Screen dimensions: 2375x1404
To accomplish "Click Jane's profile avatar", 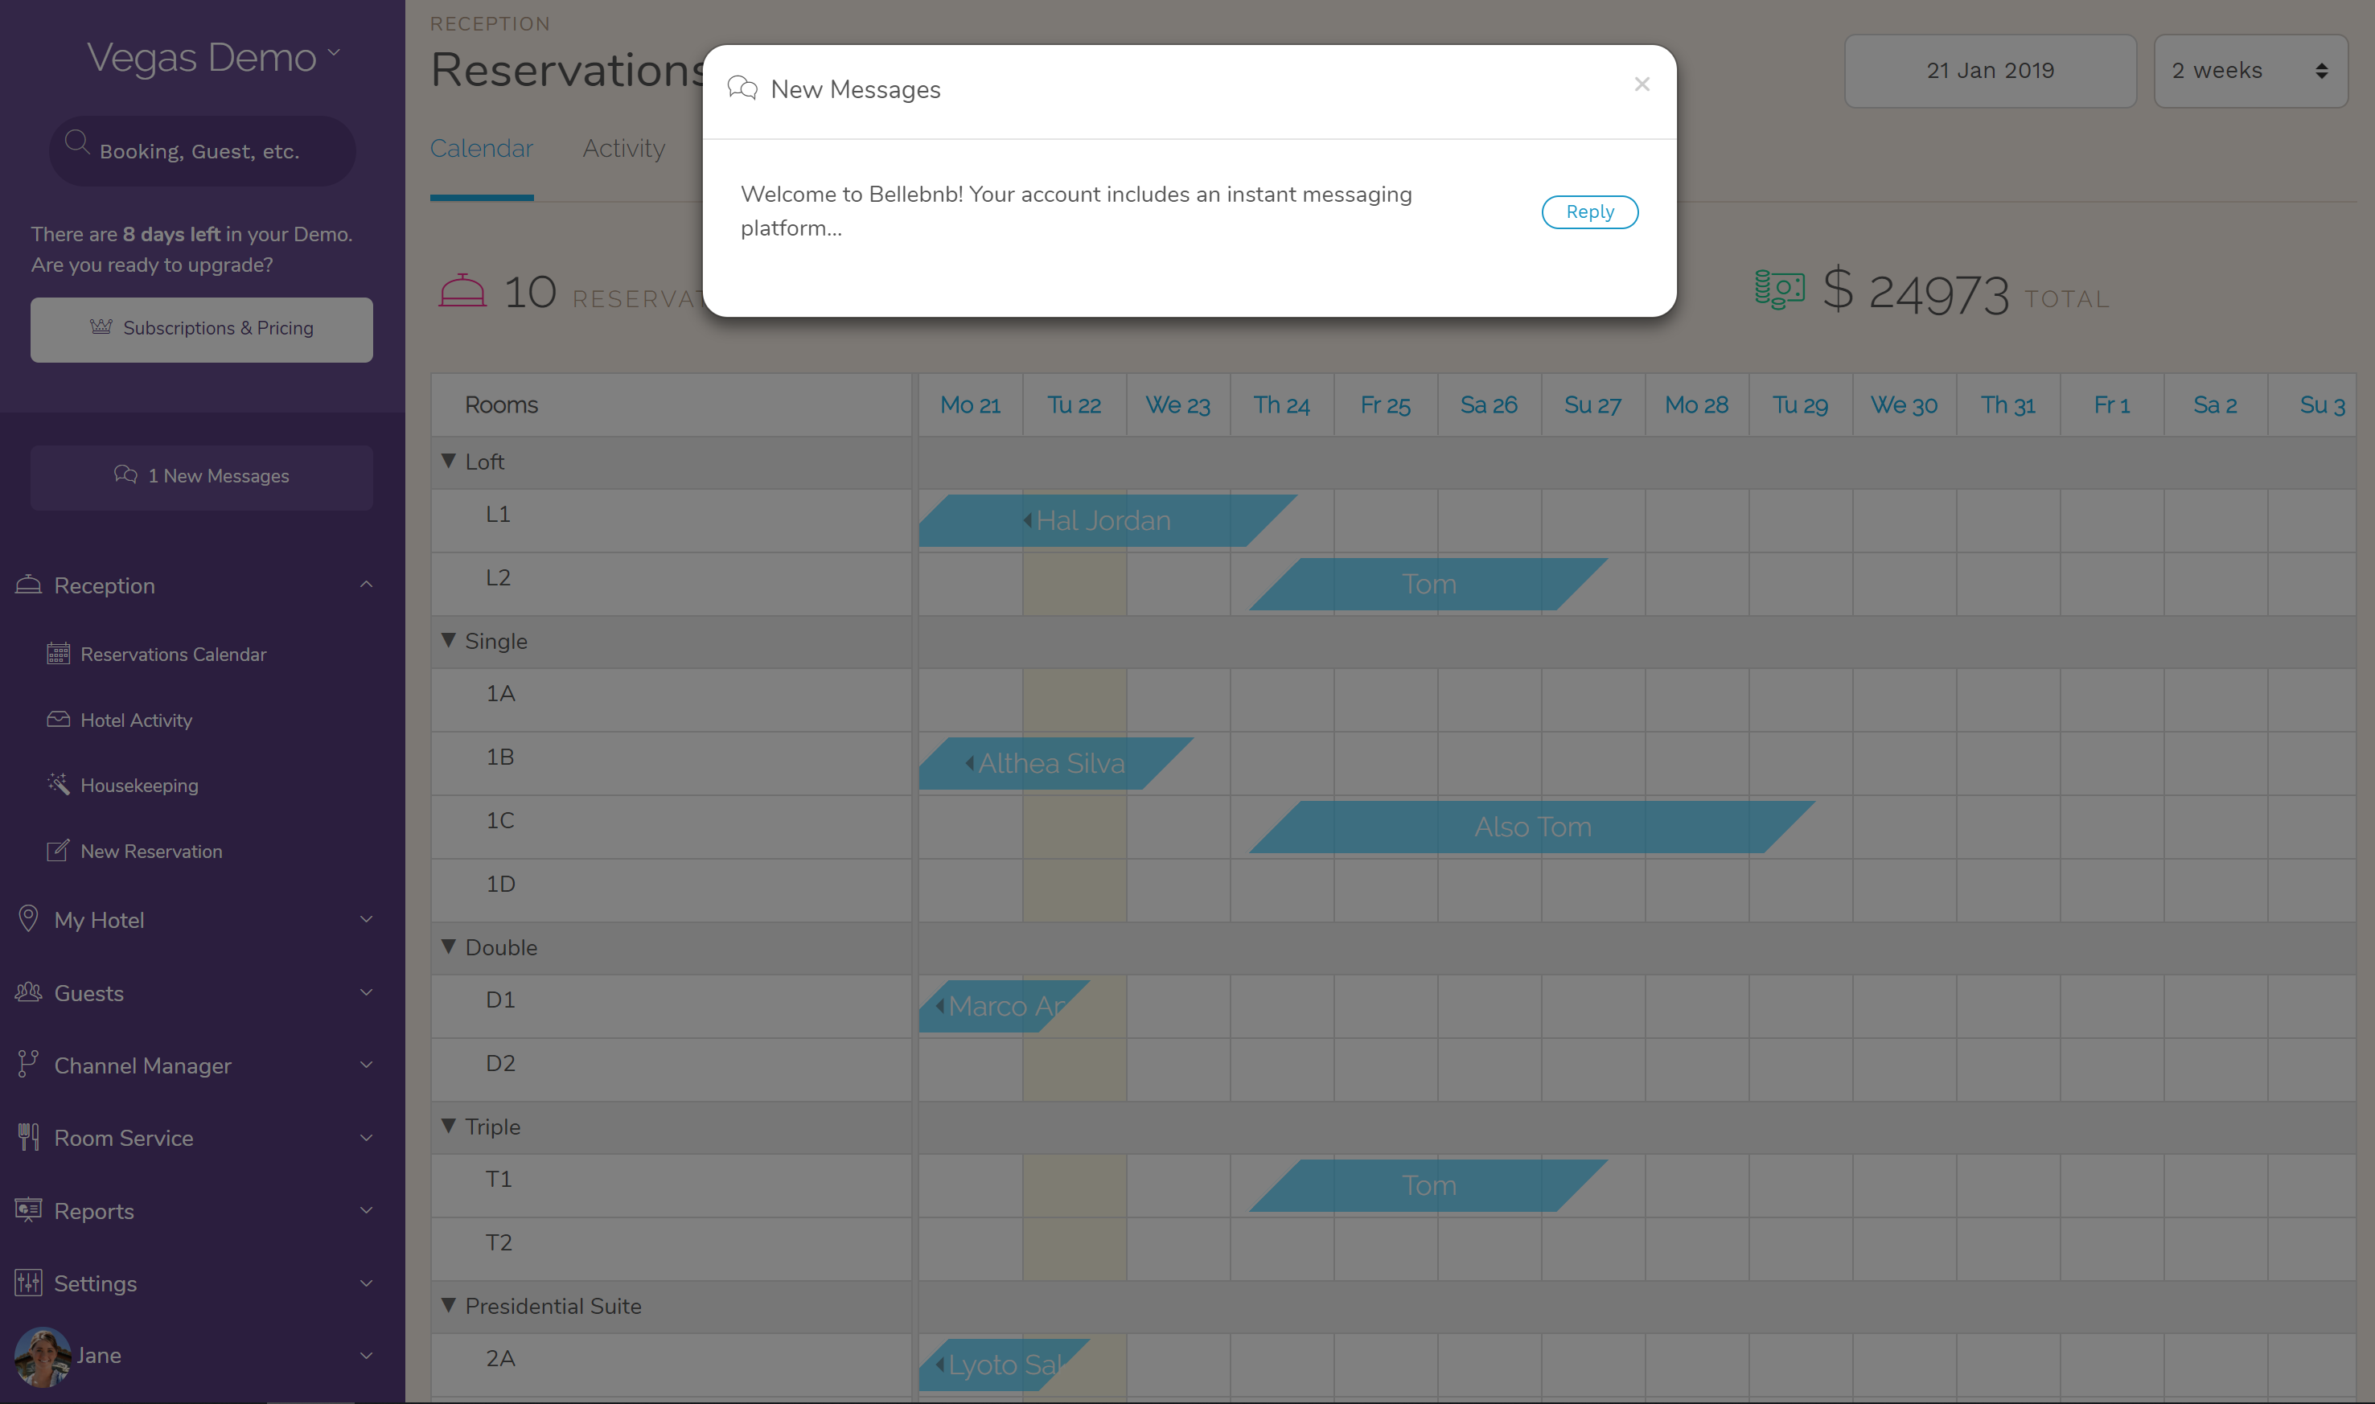I will (43, 1356).
